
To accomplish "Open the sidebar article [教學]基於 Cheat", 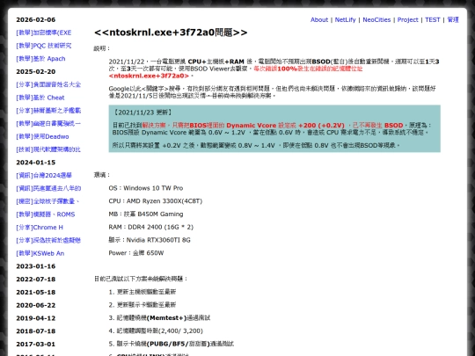I will point(40,98).
